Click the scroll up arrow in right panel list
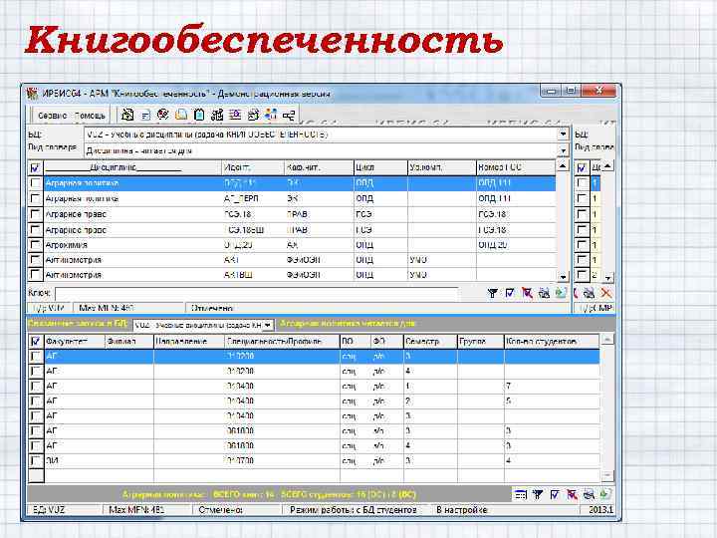 (607, 165)
